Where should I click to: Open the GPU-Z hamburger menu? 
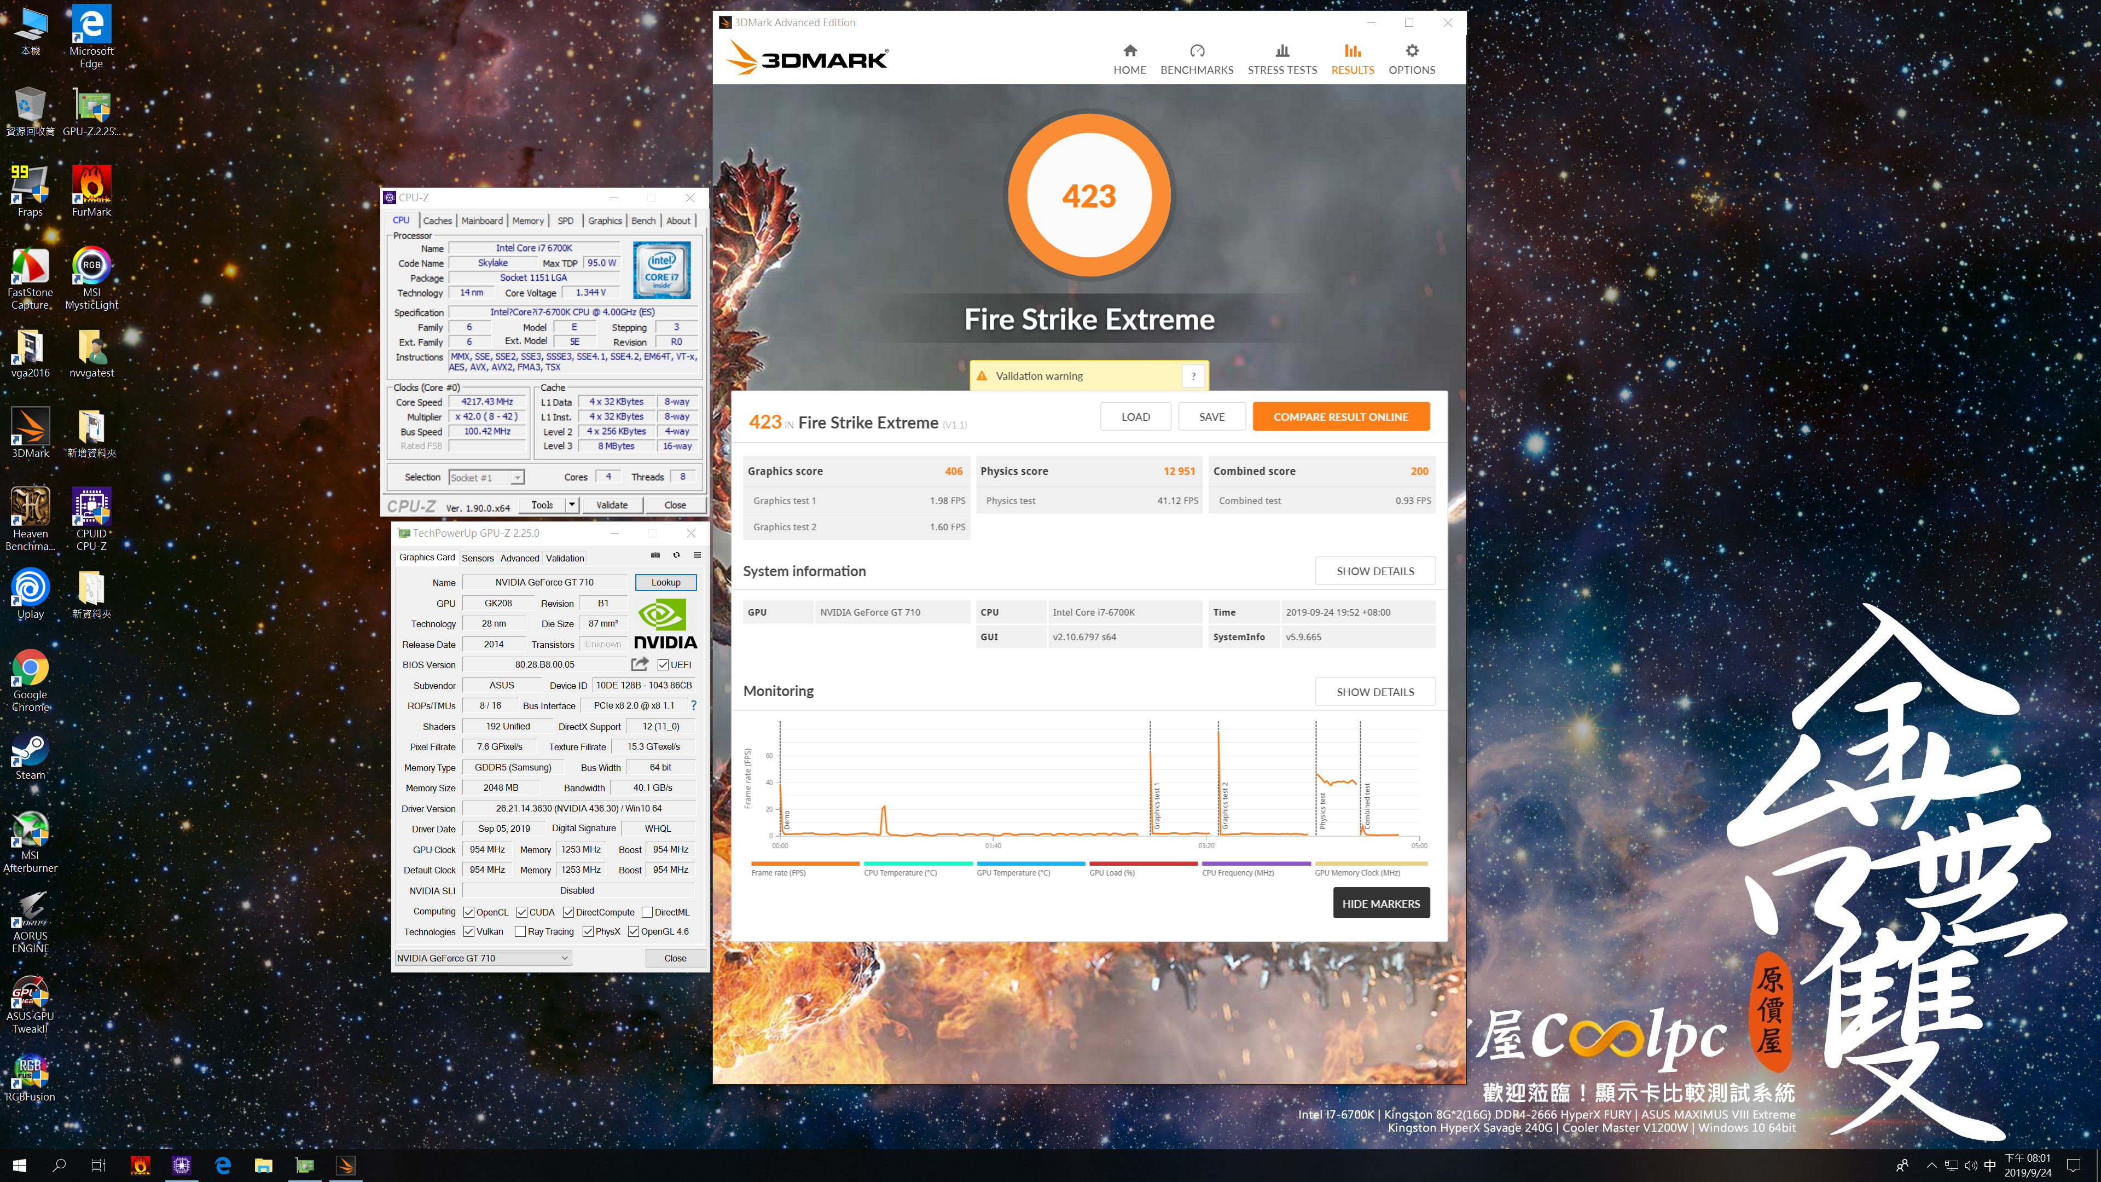[698, 555]
